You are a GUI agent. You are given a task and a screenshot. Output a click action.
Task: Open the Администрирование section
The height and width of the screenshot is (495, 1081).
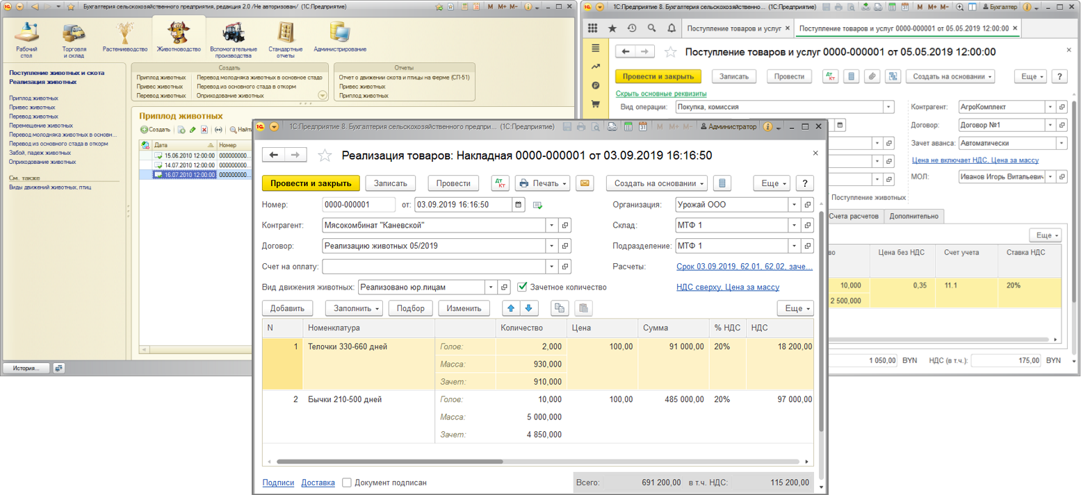tap(340, 37)
